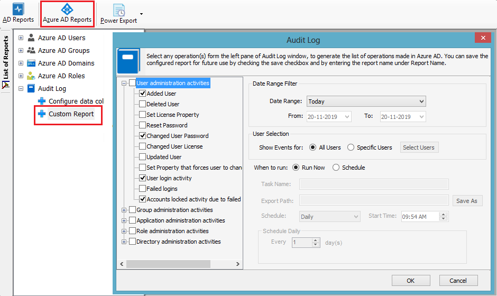Open the Azure AD Reports toolbar icon
This screenshot has width=497, height=296.
click(x=67, y=9)
